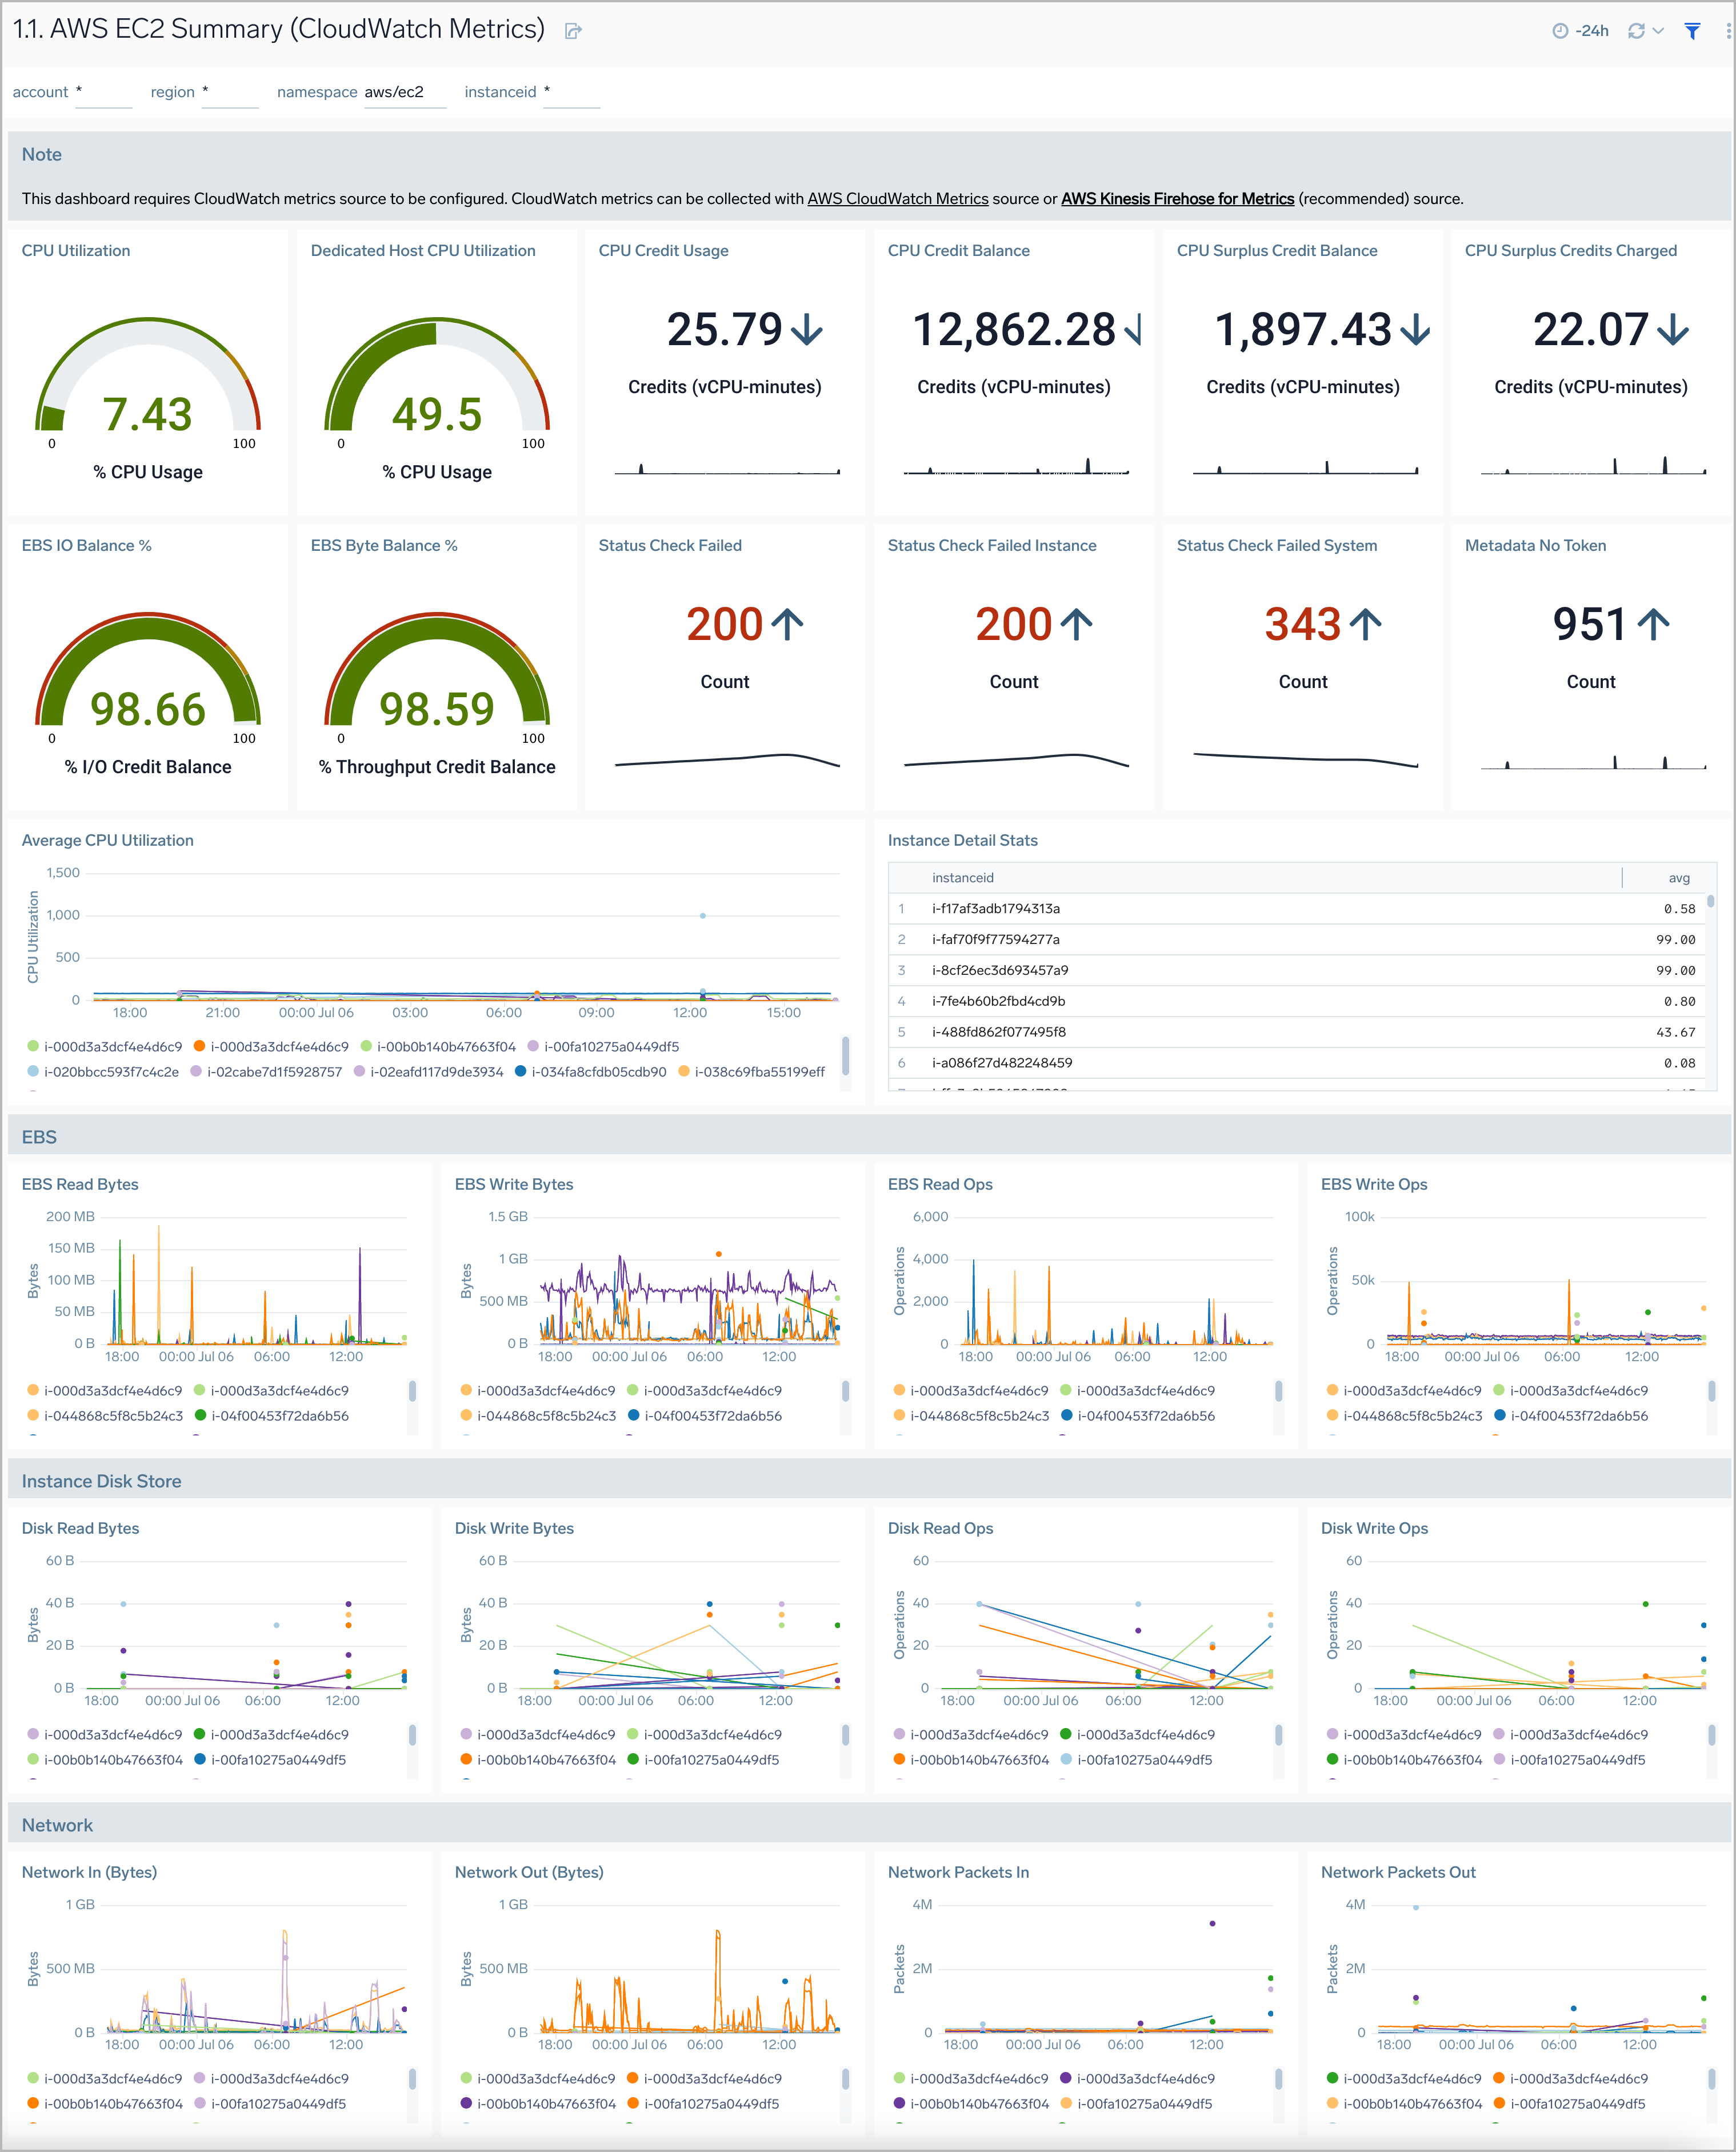The width and height of the screenshot is (1736, 2152).
Task: Click the refresh dashboard icon
Action: [x=1636, y=31]
